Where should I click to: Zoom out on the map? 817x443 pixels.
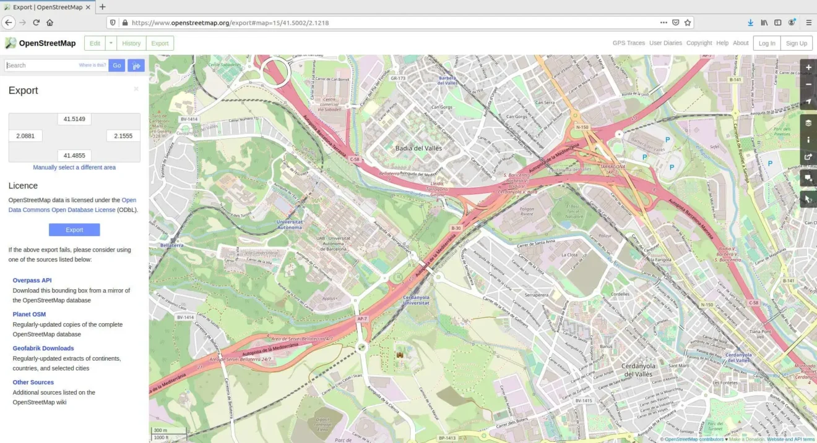(x=808, y=84)
